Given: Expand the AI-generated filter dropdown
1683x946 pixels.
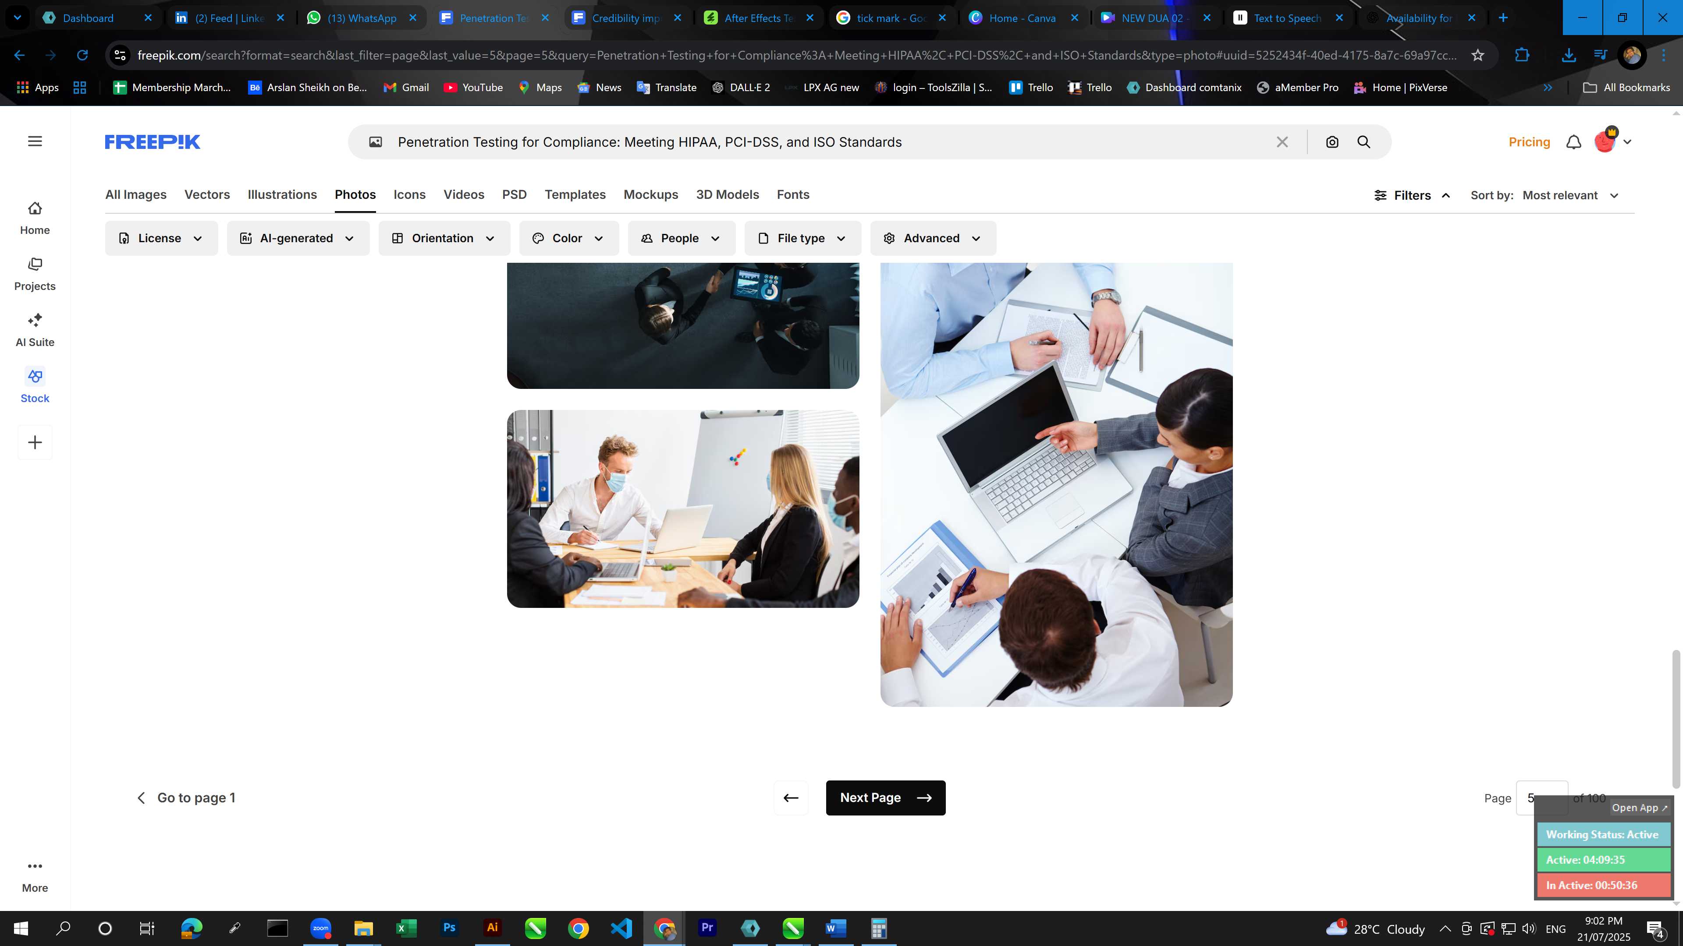Looking at the screenshot, I should point(298,238).
